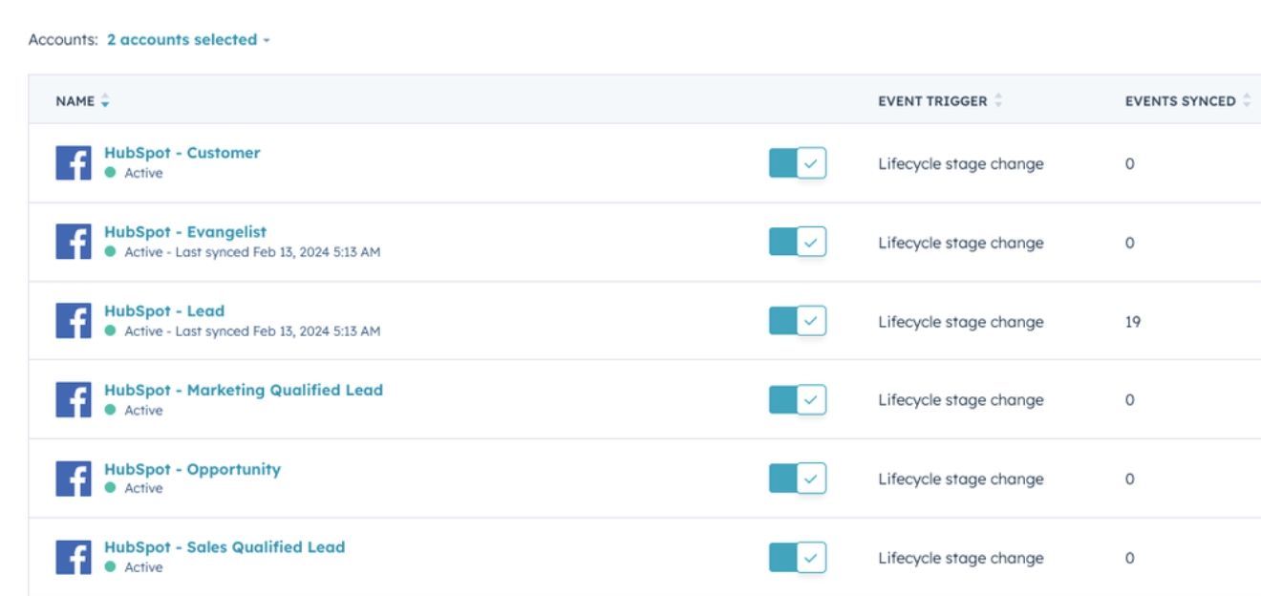Click Active status under HubSpot - Sales Qualified Lead

tap(143, 567)
